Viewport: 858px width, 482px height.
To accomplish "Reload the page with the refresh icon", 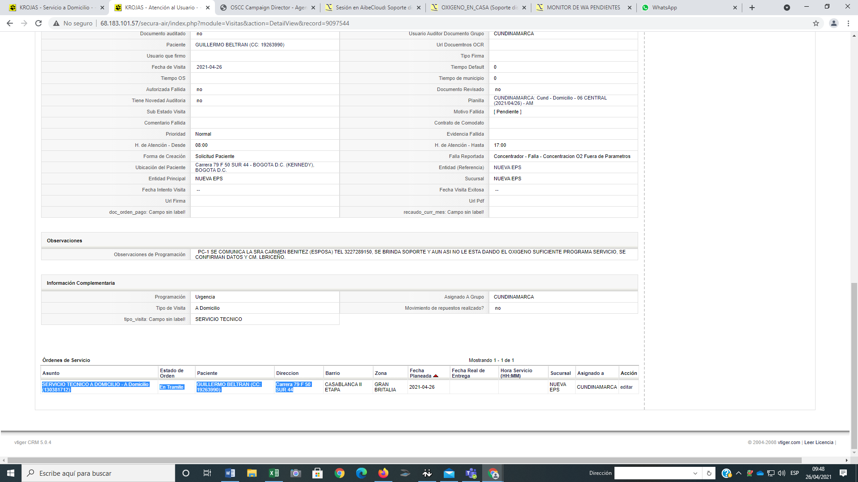I will [x=38, y=23].
